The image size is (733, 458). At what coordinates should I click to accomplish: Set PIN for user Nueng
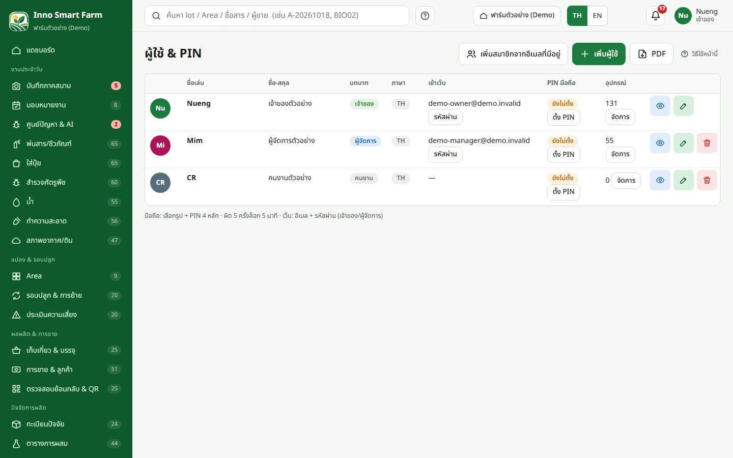[563, 117]
